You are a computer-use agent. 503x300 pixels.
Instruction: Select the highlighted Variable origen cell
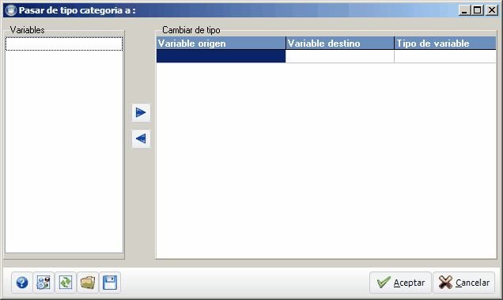tap(221, 56)
